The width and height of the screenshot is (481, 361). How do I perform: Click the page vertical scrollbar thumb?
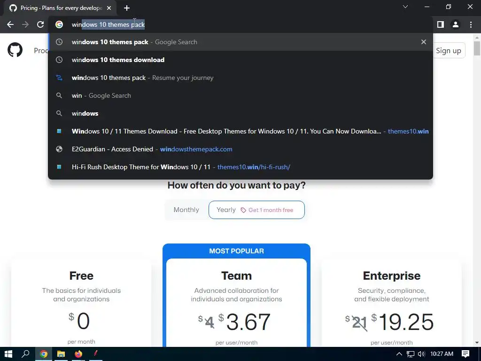[x=477, y=48]
